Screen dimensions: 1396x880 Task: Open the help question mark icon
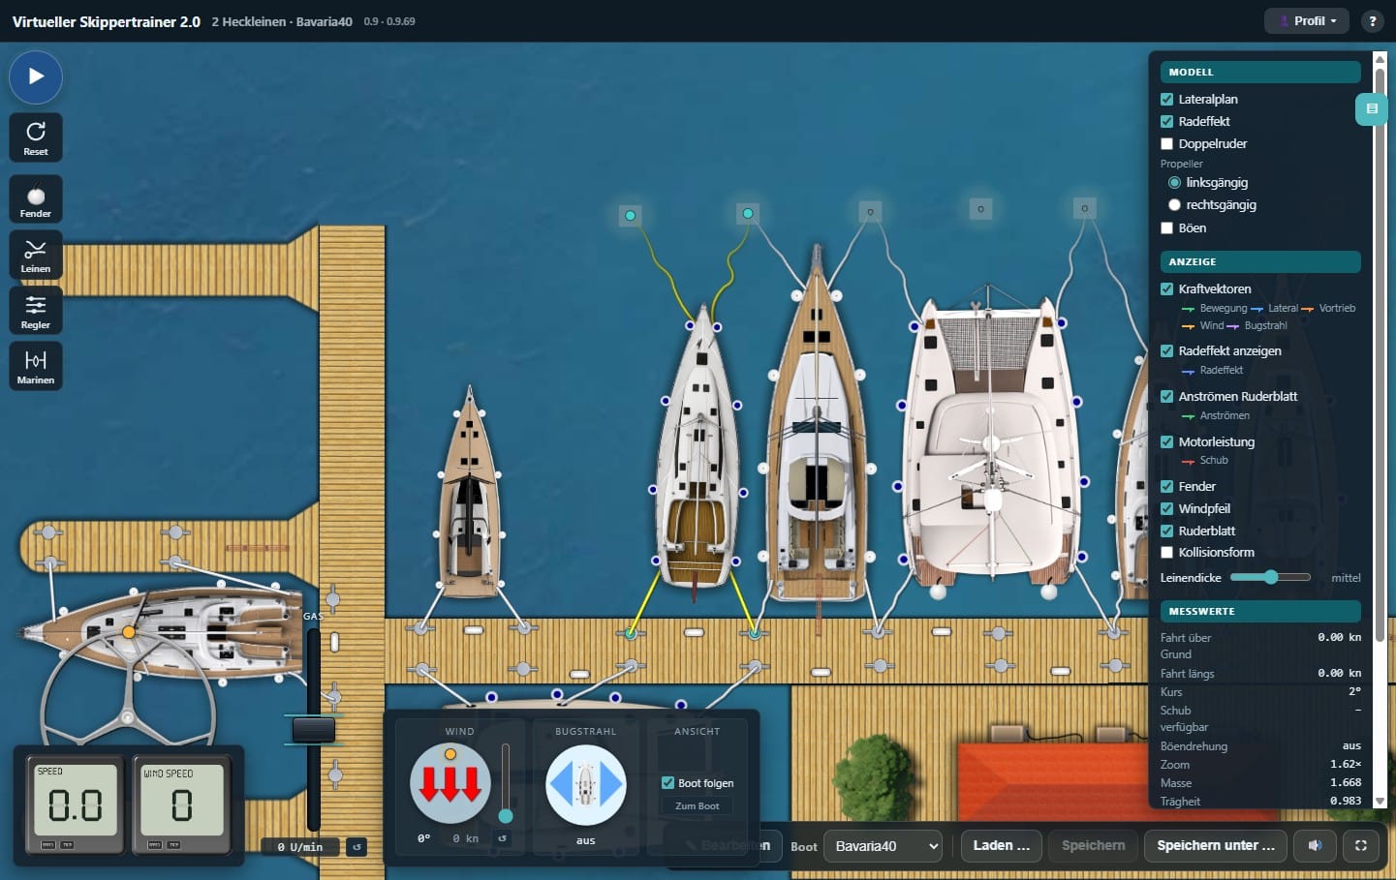click(1372, 21)
